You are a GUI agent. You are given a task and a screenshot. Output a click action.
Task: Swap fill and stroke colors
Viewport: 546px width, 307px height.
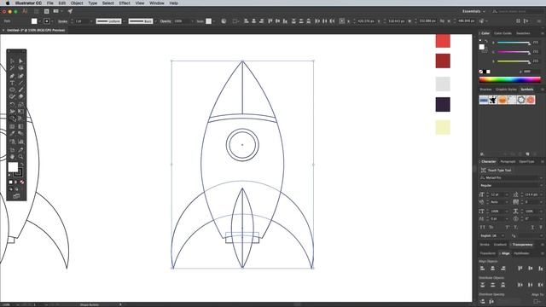[x=22, y=164]
